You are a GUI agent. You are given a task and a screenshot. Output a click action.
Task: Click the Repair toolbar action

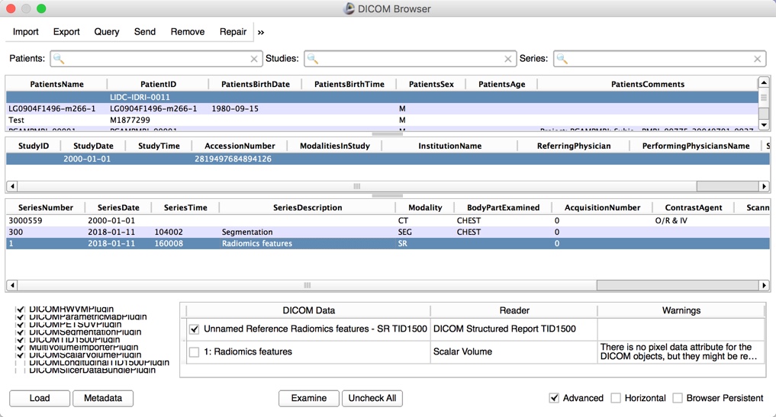point(233,32)
